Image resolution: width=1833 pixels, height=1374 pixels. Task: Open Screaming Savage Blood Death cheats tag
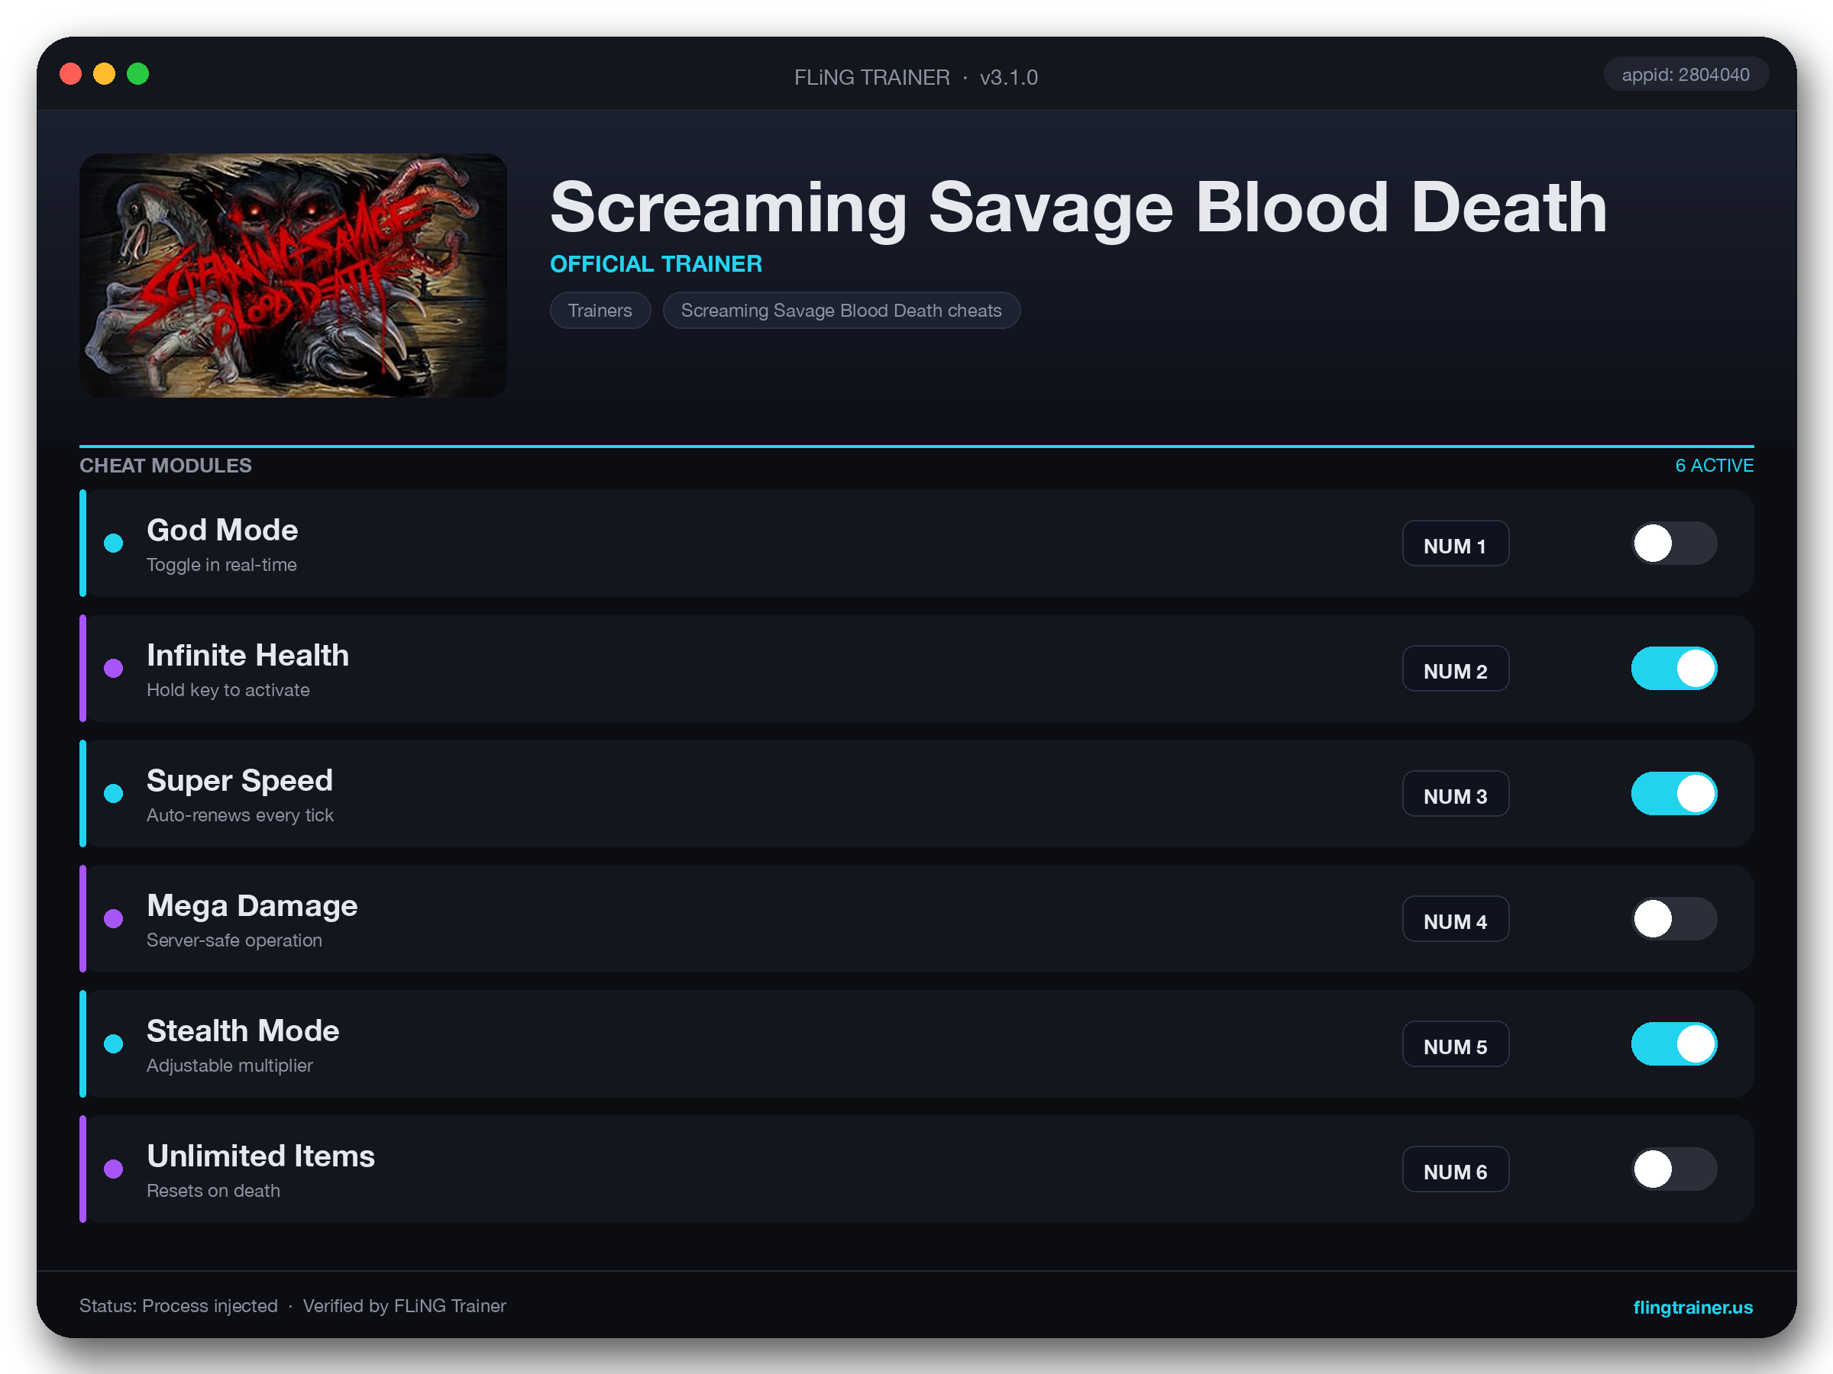point(841,311)
